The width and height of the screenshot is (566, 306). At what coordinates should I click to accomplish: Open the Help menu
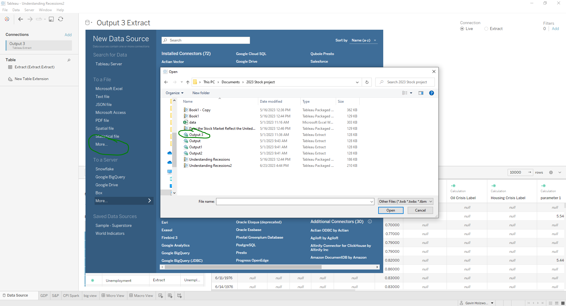(x=60, y=10)
